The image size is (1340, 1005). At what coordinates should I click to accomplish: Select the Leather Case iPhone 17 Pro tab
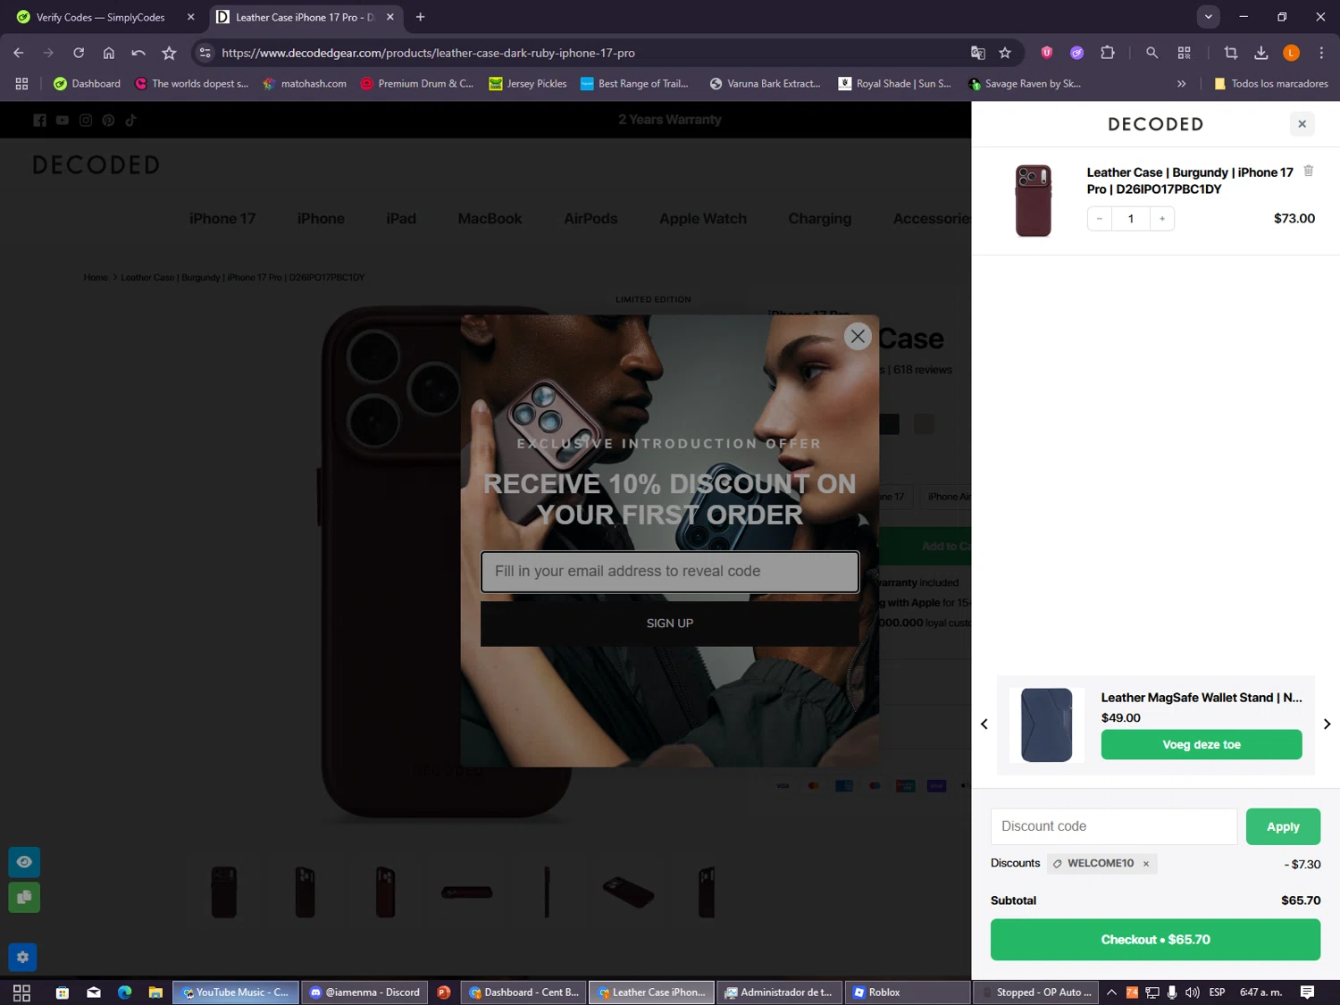[305, 17]
